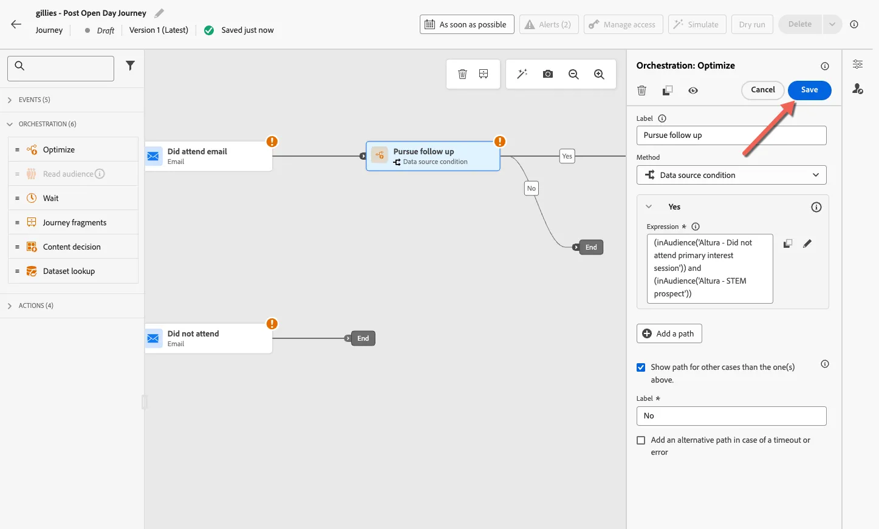Open As soon as possible schedule button
The image size is (879, 529).
tap(467, 24)
